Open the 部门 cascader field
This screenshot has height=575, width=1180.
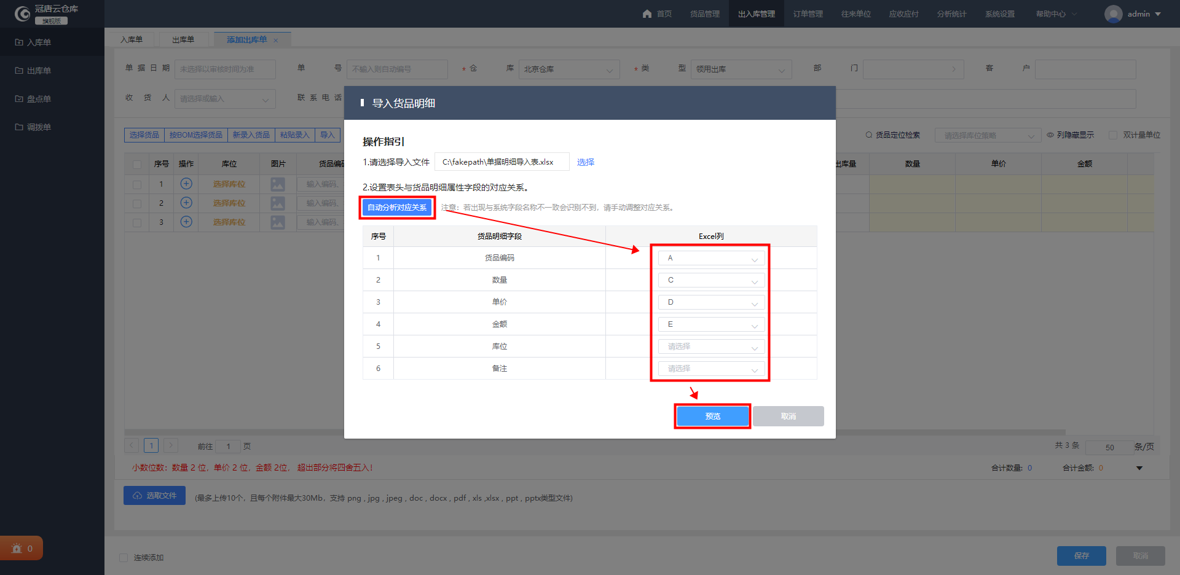coord(913,69)
